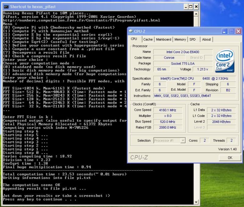
Task: Close the CPU-Z window
Action: pos(238,31)
